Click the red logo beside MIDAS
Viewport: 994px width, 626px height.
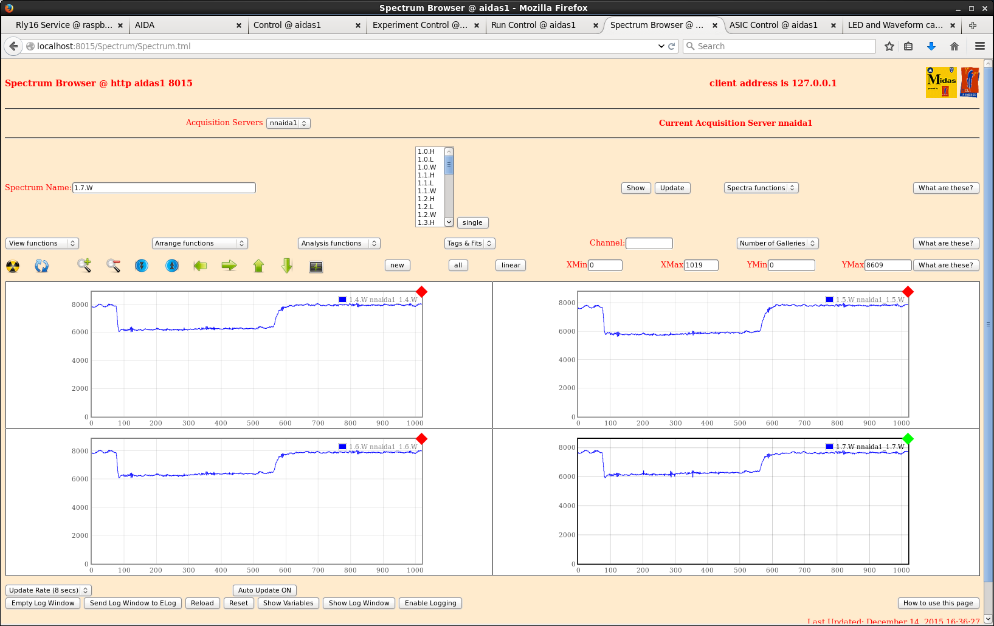970,82
